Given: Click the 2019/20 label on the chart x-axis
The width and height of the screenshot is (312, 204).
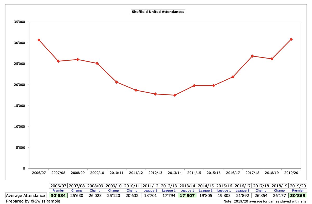Looking at the screenshot, I should [291, 173].
